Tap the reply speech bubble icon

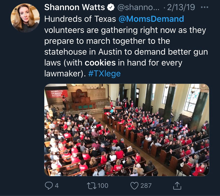(x=49, y=186)
